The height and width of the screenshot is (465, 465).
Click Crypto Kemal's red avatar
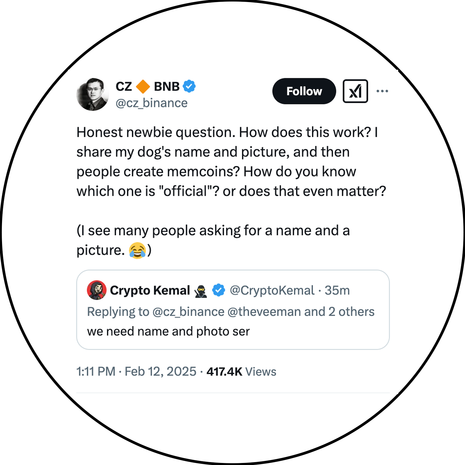96,290
